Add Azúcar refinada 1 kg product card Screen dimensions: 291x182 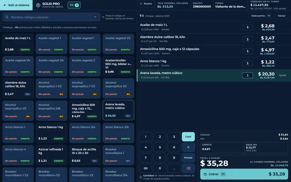(52, 155)
